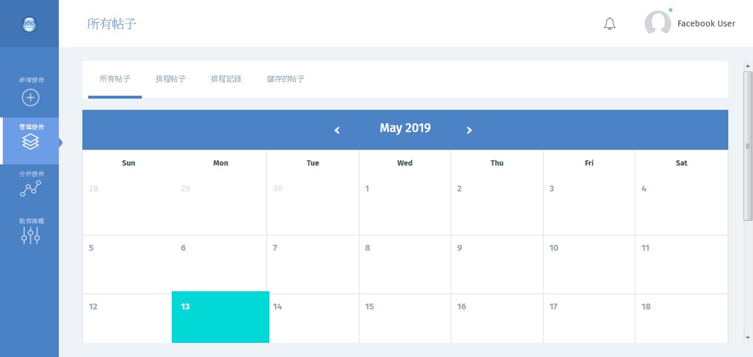This screenshot has width=753, height=357.
Task: Click the Facebook User account name
Action: tap(706, 23)
